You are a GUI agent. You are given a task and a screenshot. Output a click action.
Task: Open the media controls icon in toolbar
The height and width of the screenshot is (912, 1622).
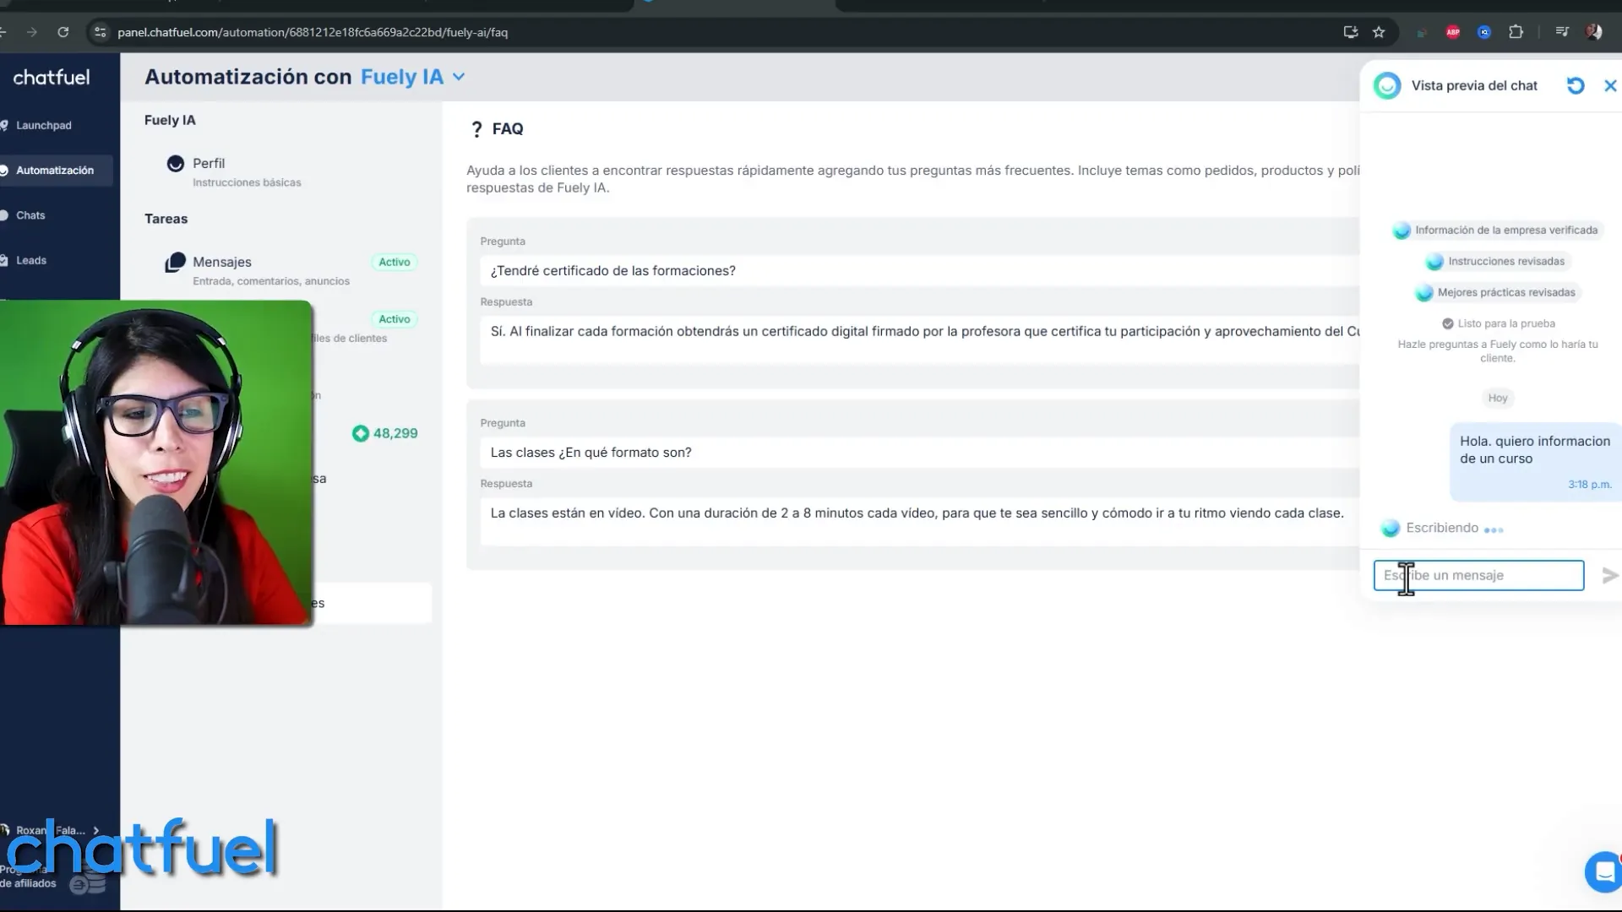1562,32
